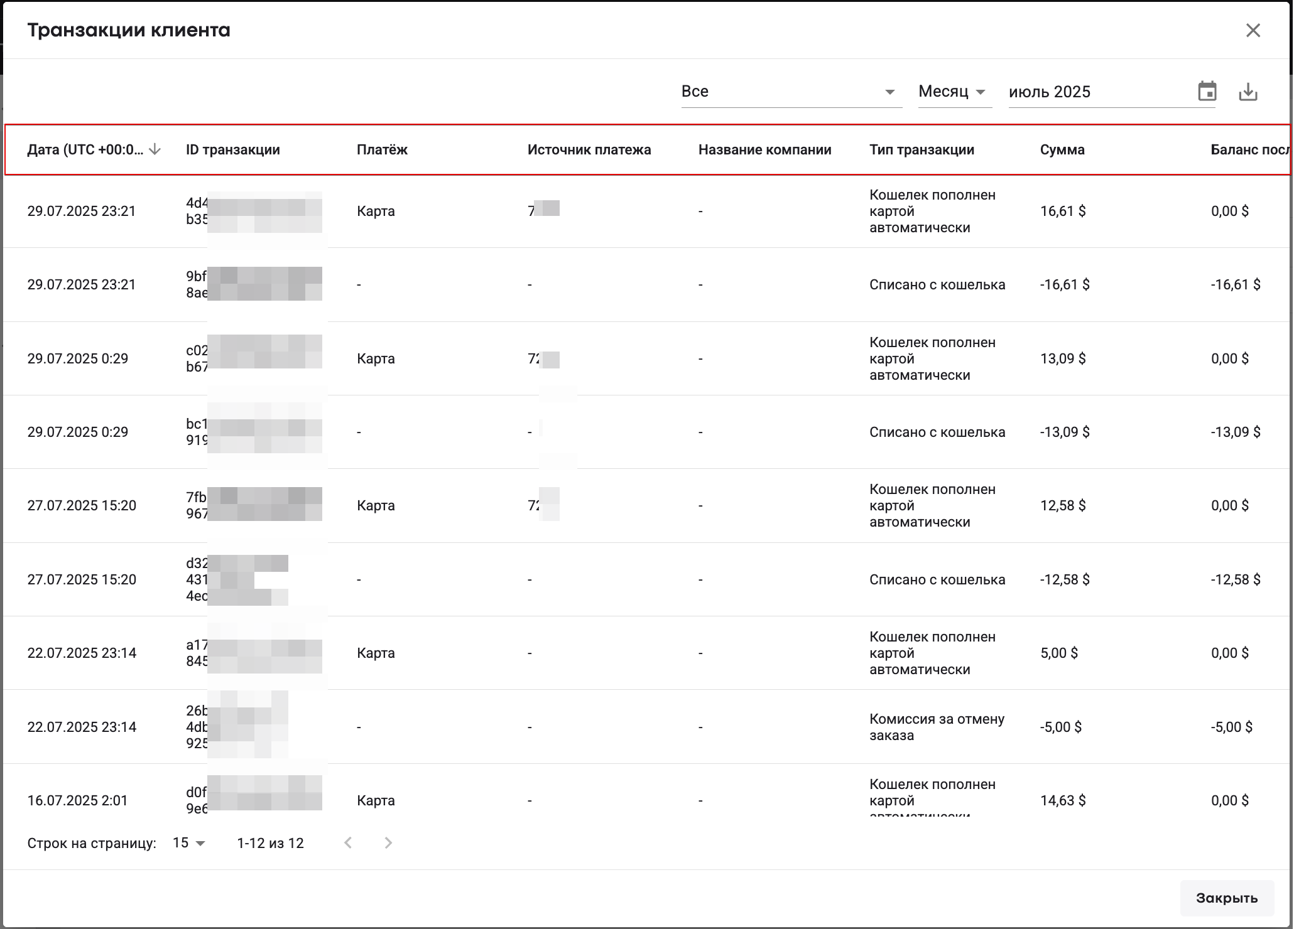
Task: Go to next page arrow
Action: 388,843
